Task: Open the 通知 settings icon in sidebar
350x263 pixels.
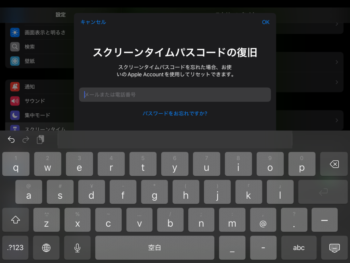Action: (15, 87)
